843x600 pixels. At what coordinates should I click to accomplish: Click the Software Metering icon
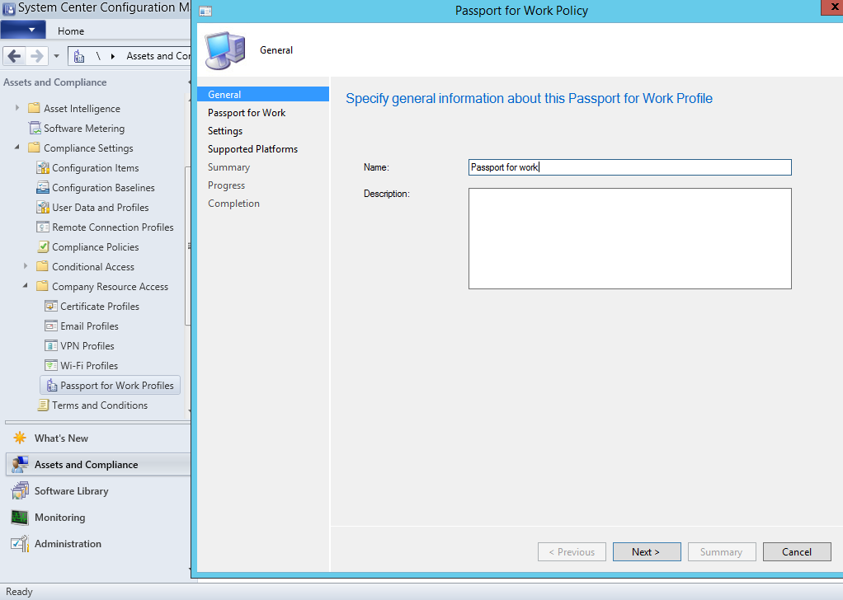point(35,128)
